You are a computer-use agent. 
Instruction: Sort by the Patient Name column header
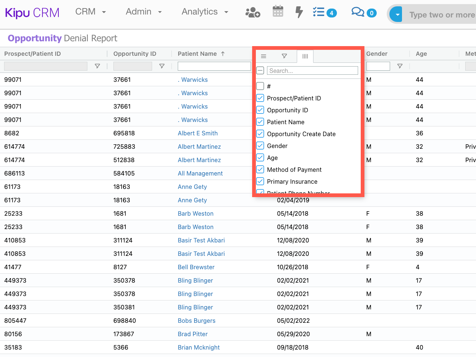point(197,54)
